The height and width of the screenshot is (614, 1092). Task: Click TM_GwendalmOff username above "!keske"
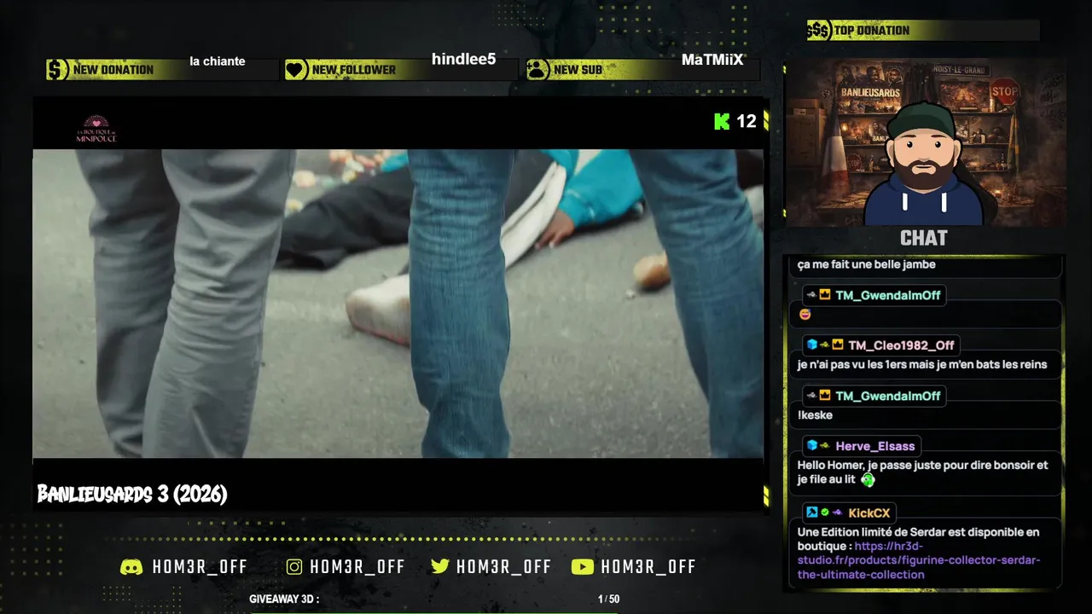888,396
